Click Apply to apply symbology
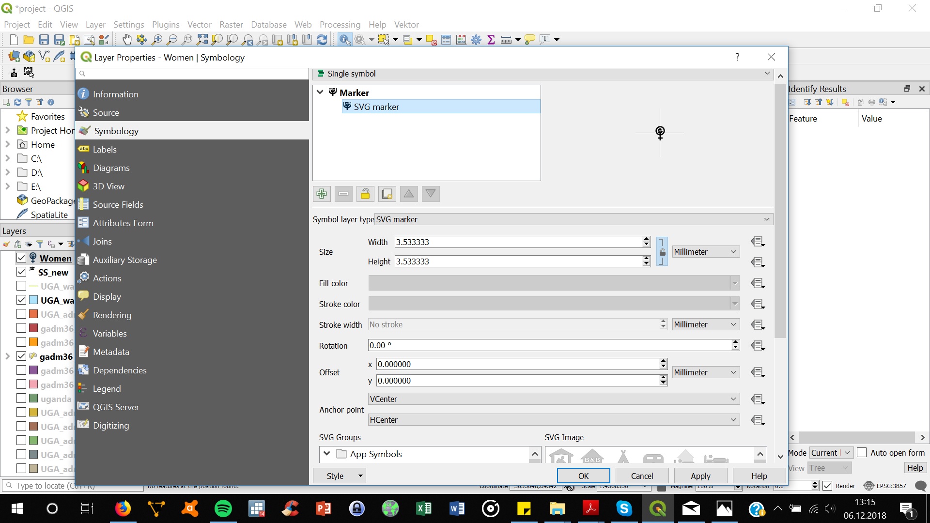The width and height of the screenshot is (930, 523). (700, 476)
